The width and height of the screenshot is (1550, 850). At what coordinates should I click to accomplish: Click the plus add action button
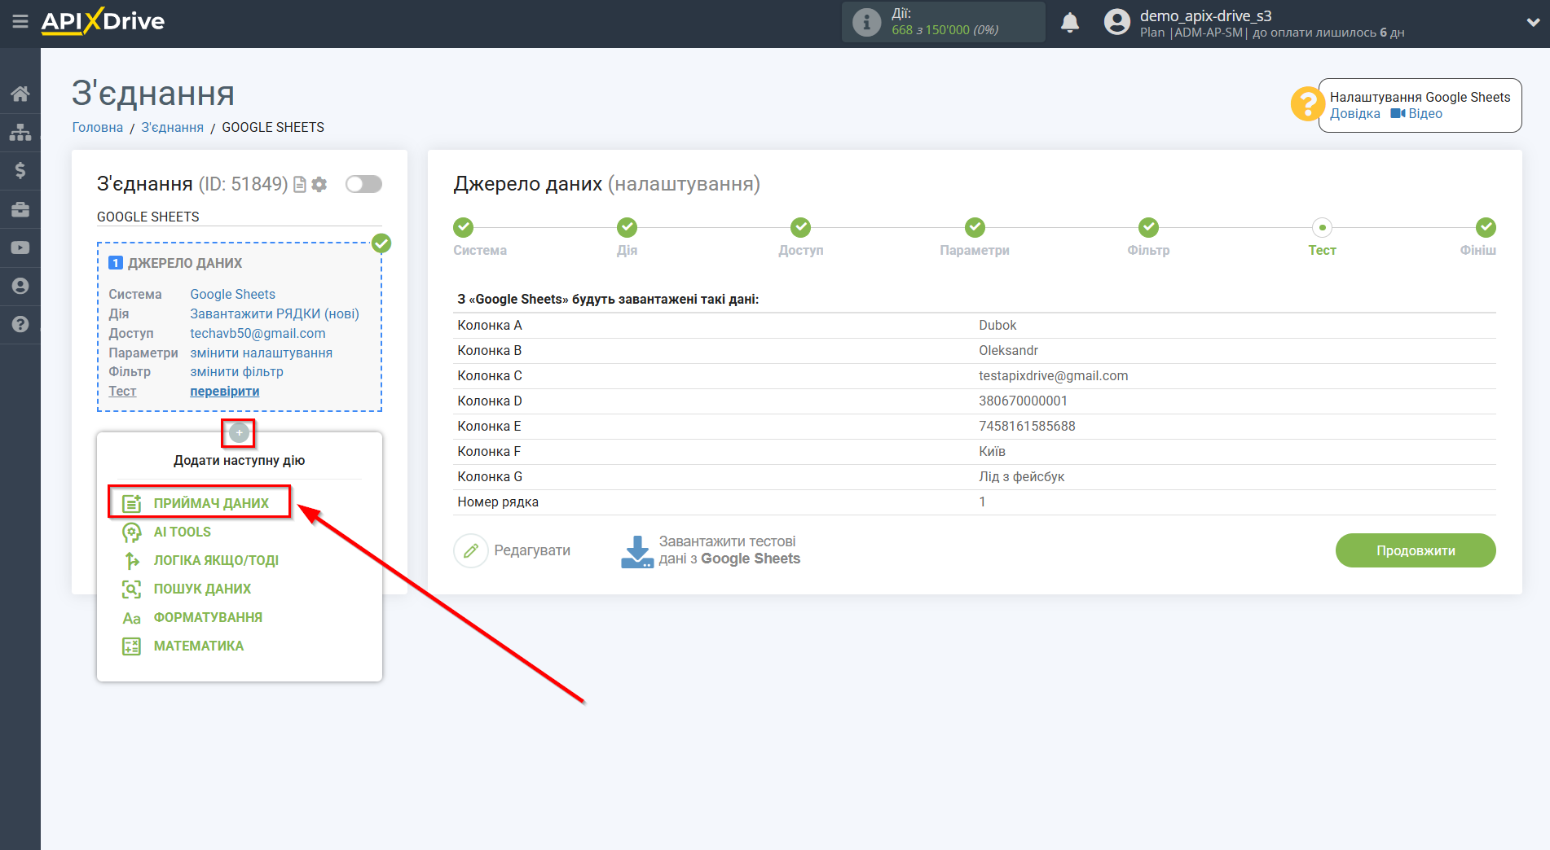(x=239, y=432)
